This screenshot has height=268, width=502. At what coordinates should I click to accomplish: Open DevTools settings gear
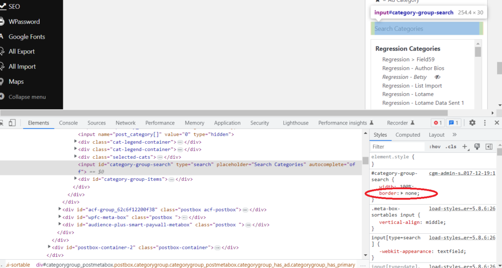click(x=472, y=123)
